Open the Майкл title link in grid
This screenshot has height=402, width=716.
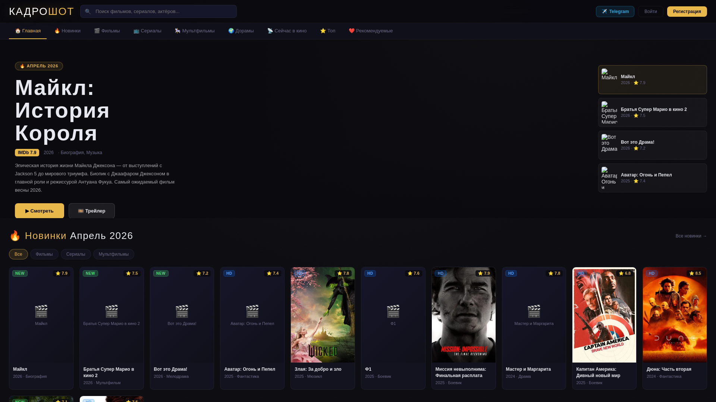20,369
